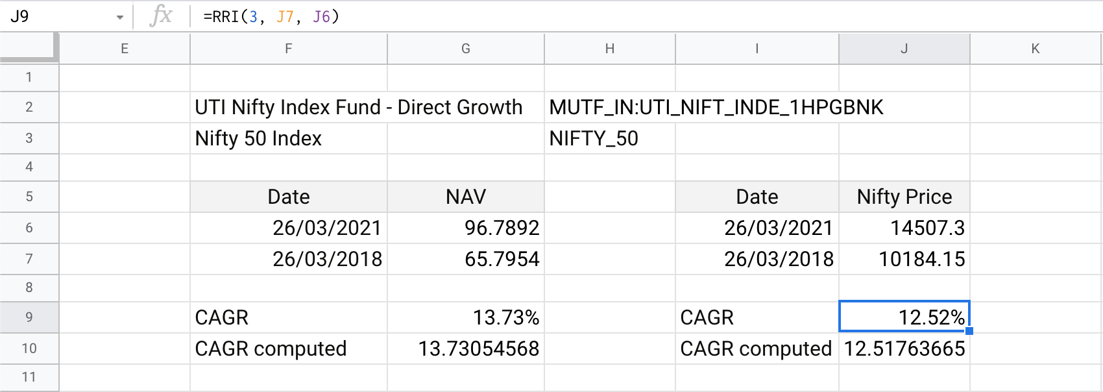The image size is (1103, 392).
Task: Select row 4 header
Action: pos(29,167)
